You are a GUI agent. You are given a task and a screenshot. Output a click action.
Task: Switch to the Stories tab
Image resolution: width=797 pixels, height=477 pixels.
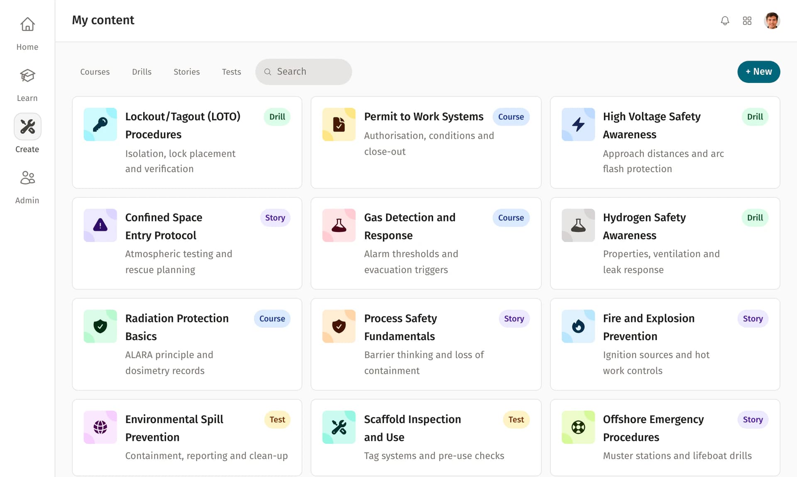tap(186, 71)
